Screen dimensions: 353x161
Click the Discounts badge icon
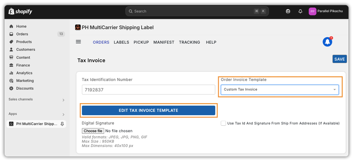coord(11,88)
